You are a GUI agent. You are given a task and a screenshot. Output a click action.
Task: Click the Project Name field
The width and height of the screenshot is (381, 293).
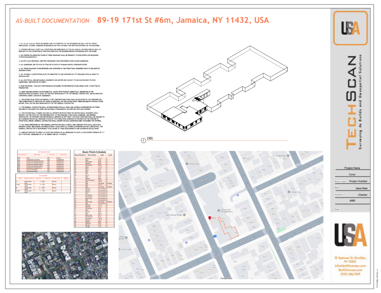(352, 168)
